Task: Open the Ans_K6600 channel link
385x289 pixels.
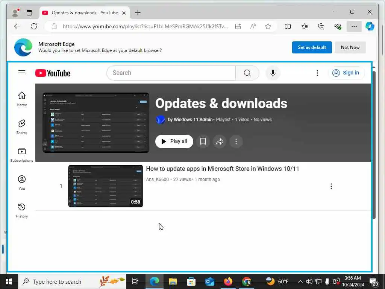Action: pyautogui.click(x=158, y=179)
